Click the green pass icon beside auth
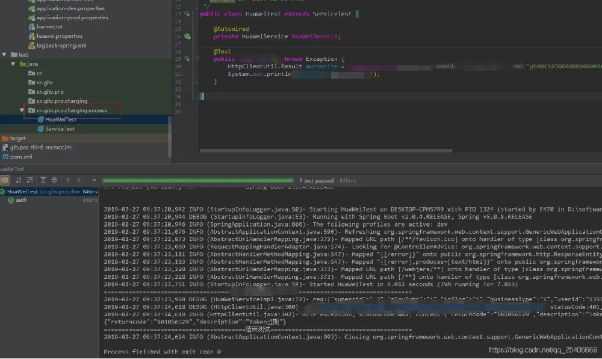Image resolution: width=602 pixels, height=359 pixels. pyautogui.click(x=11, y=199)
